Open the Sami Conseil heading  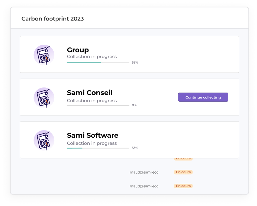[x=90, y=93]
